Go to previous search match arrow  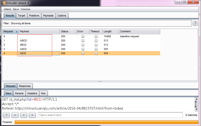(15, 115)
